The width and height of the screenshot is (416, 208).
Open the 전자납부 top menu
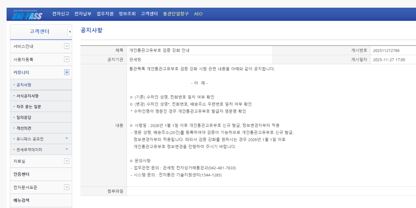[83, 14]
